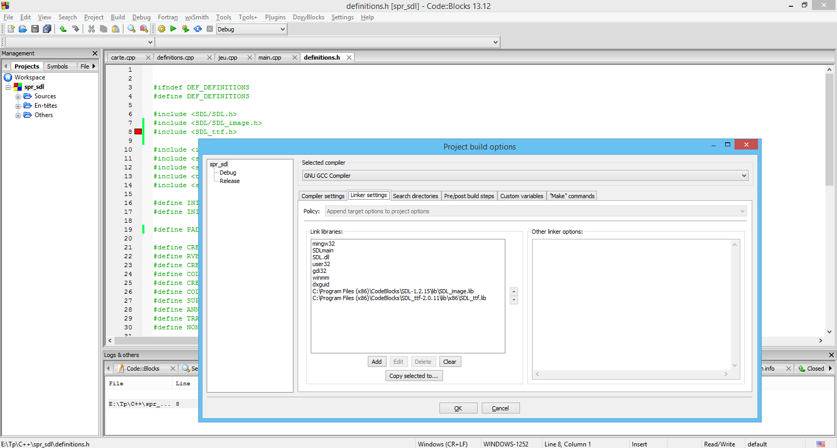The image size is (837, 448).
Task: Save the current file
Action: (35, 29)
